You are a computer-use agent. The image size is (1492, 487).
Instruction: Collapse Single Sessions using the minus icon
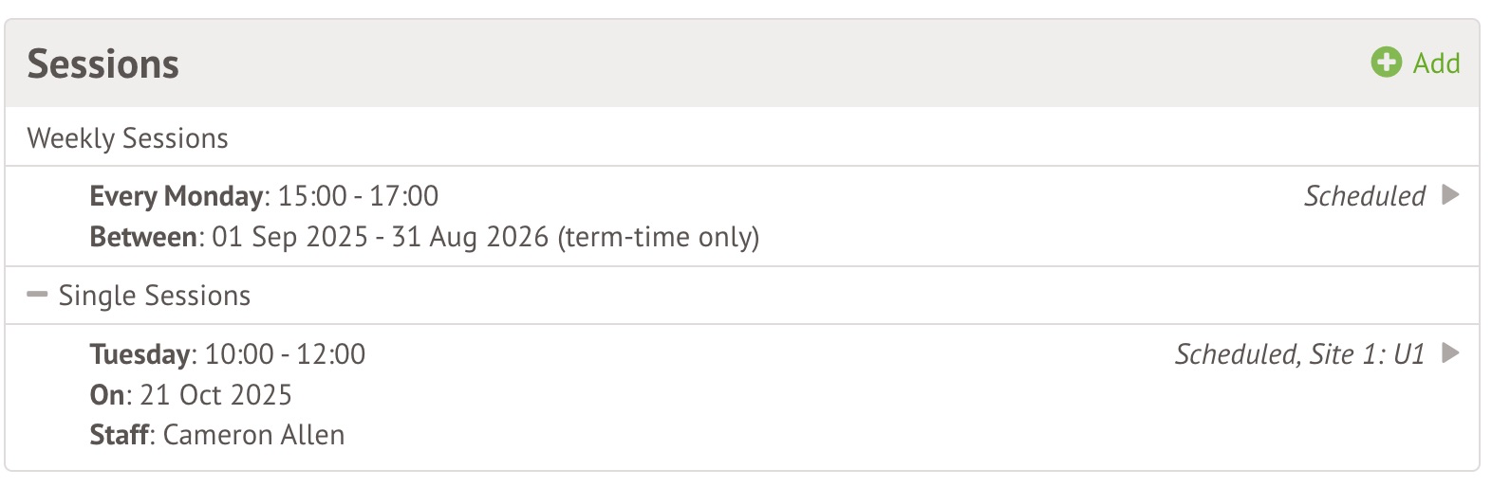(37, 295)
